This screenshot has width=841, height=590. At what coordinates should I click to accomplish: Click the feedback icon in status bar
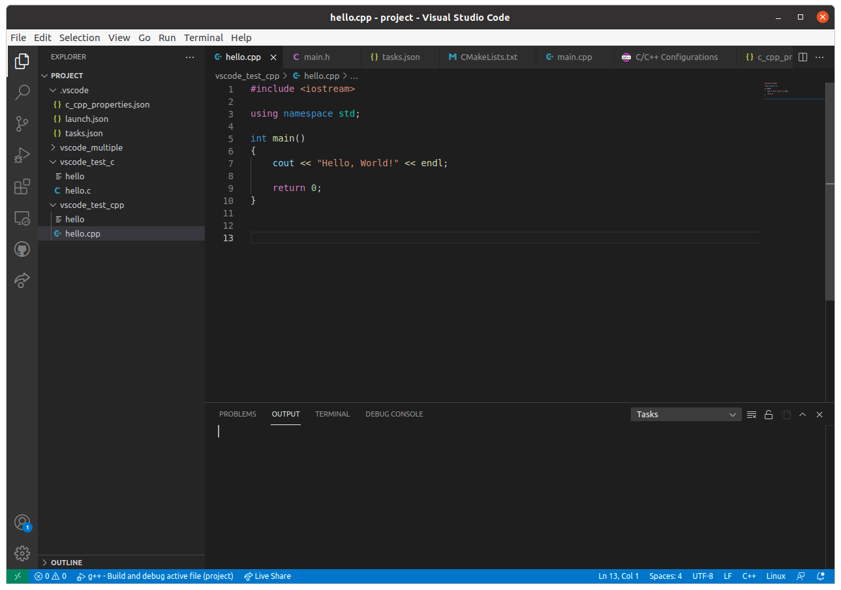(801, 576)
